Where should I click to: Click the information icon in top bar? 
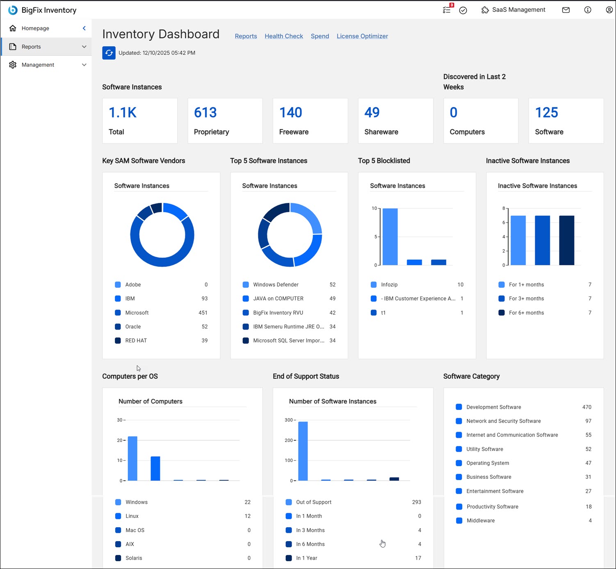[587, 10]
